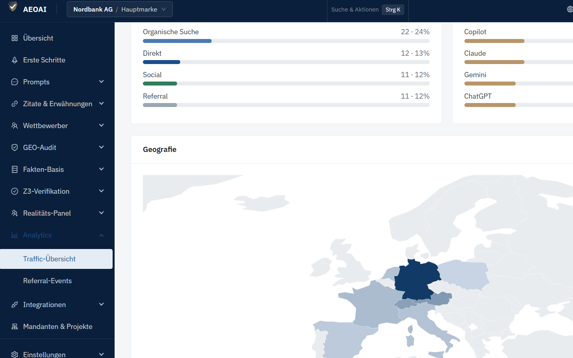
Task: Click the AEOAI brand name
Action: point(35,10)
